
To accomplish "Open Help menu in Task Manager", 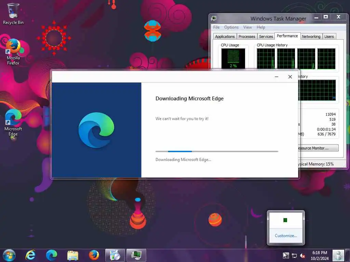I will (x=261, y=27).
